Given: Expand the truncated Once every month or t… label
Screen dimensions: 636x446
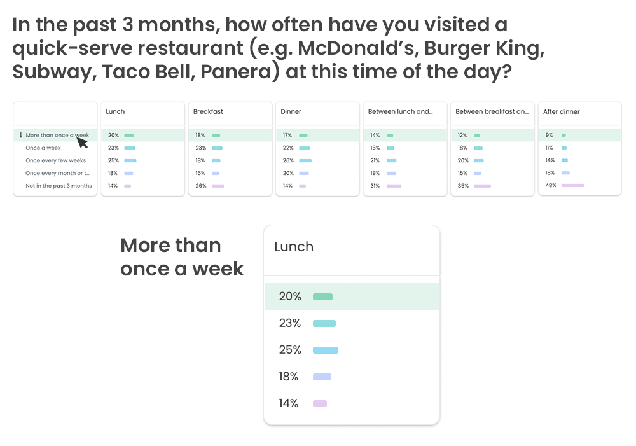Looking at the screenshot, I should pos(58,173).
